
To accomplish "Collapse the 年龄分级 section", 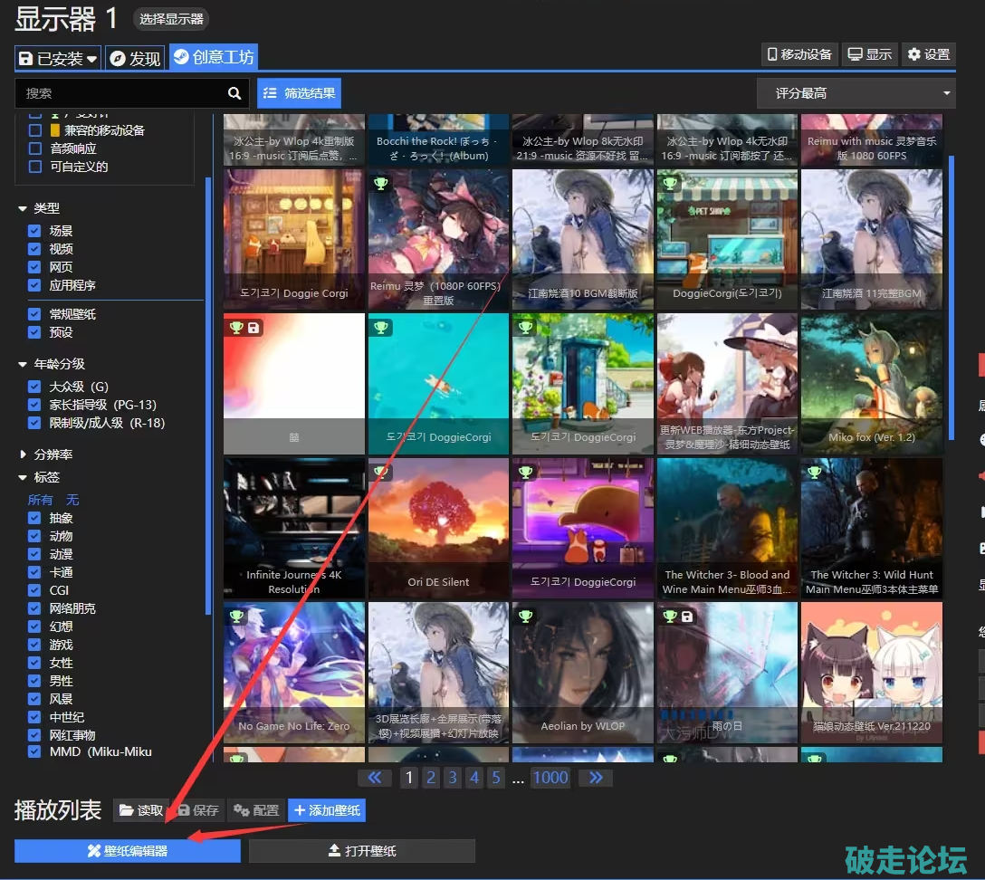I will (x=24, y=364).
